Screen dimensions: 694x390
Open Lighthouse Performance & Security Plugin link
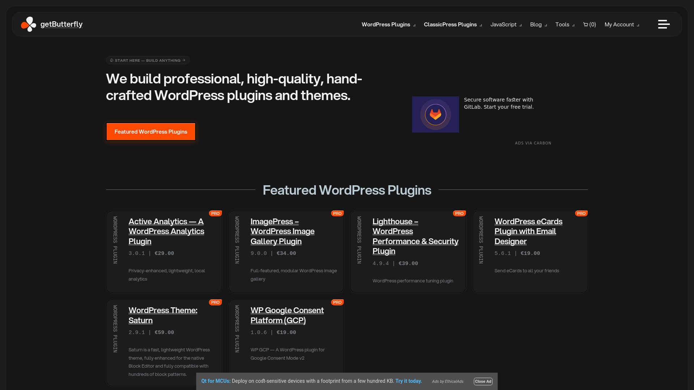415,236
